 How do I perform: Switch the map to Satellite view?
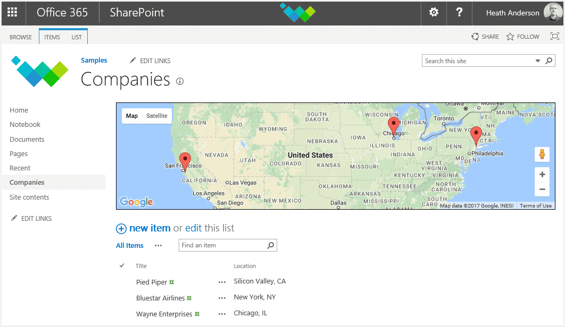pyautogui.click(x=157, y=116)
